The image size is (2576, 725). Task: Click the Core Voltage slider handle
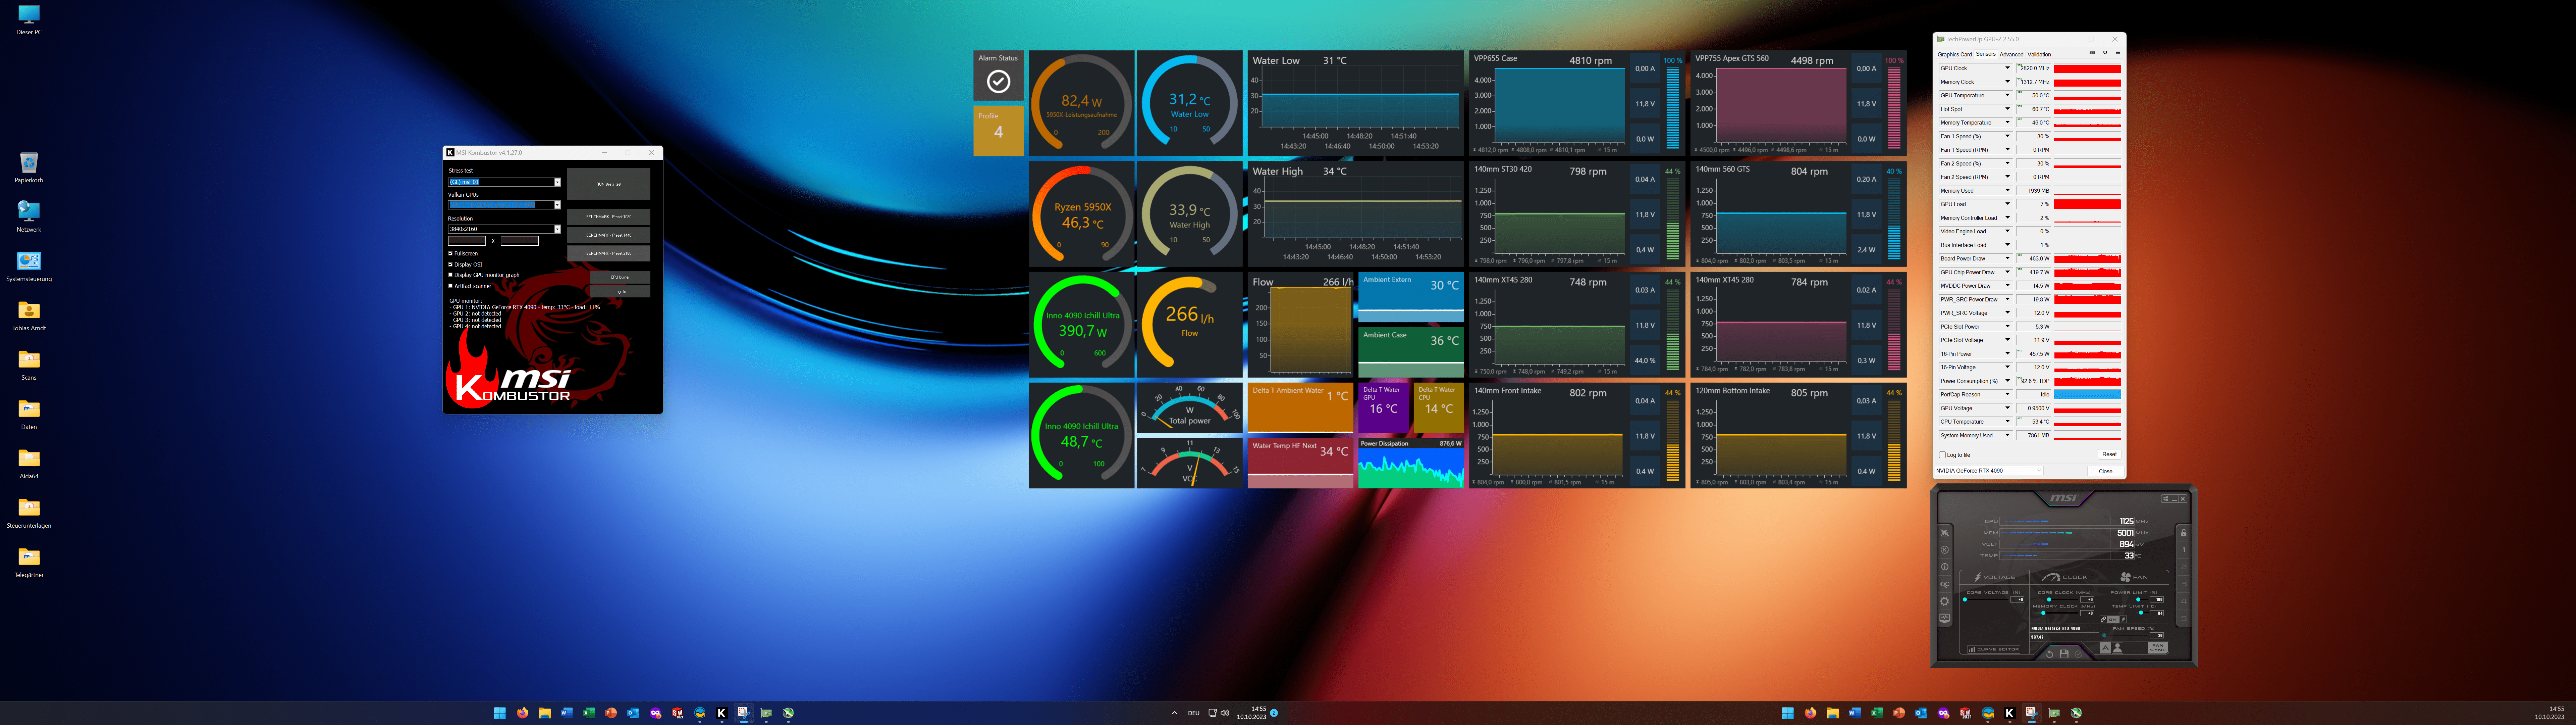pyautogui.click(x=1965, y=600)
